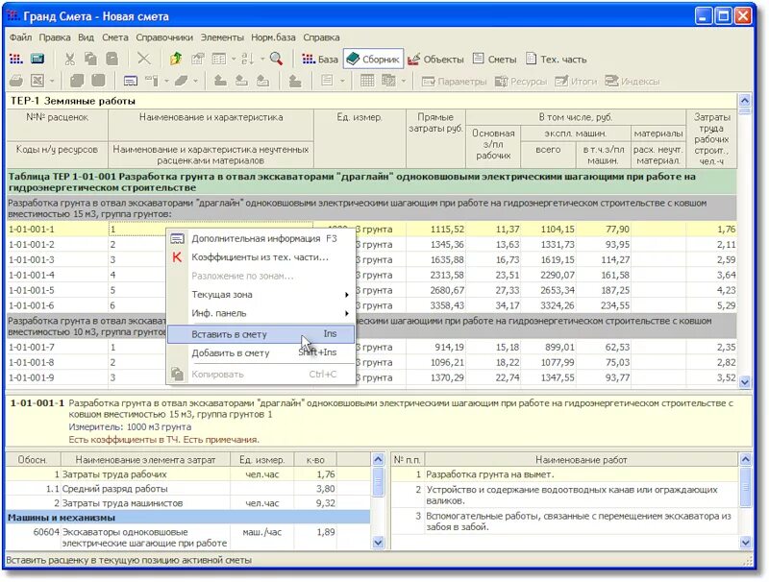769x582 pixels.
Task: Click the properties icon after green folder
Action: (x=198, y=60)
